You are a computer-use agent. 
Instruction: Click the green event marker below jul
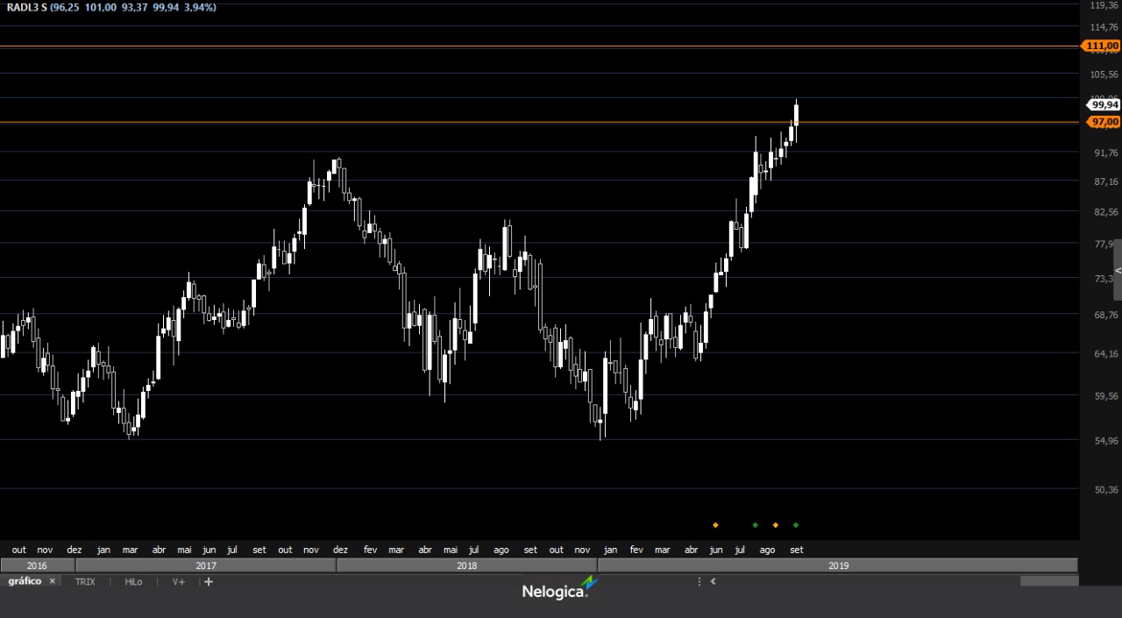(x=755, y=525)
